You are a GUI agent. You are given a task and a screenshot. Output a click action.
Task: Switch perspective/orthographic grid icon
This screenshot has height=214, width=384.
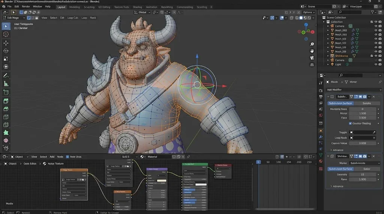312,65
